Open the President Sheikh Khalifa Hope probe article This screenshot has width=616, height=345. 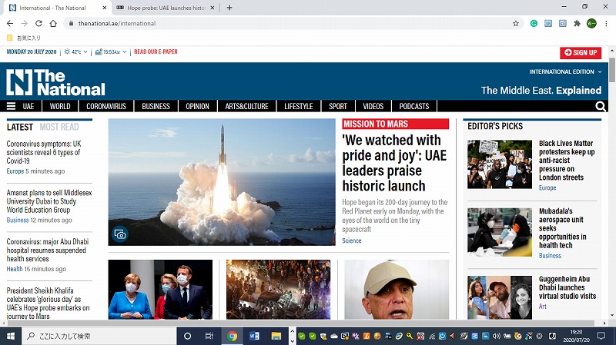[x=48, y=304]
